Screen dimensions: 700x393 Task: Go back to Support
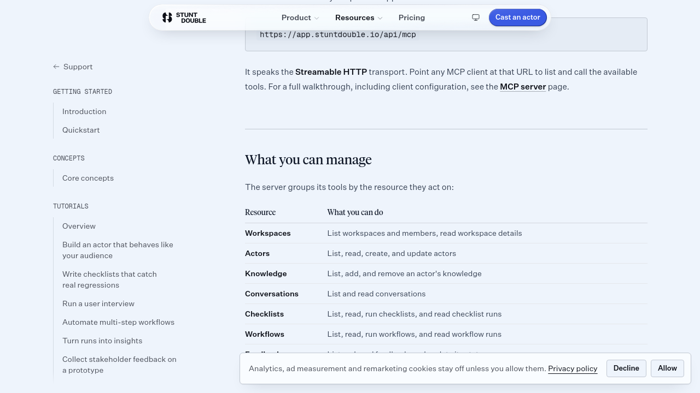coord(73,67)
